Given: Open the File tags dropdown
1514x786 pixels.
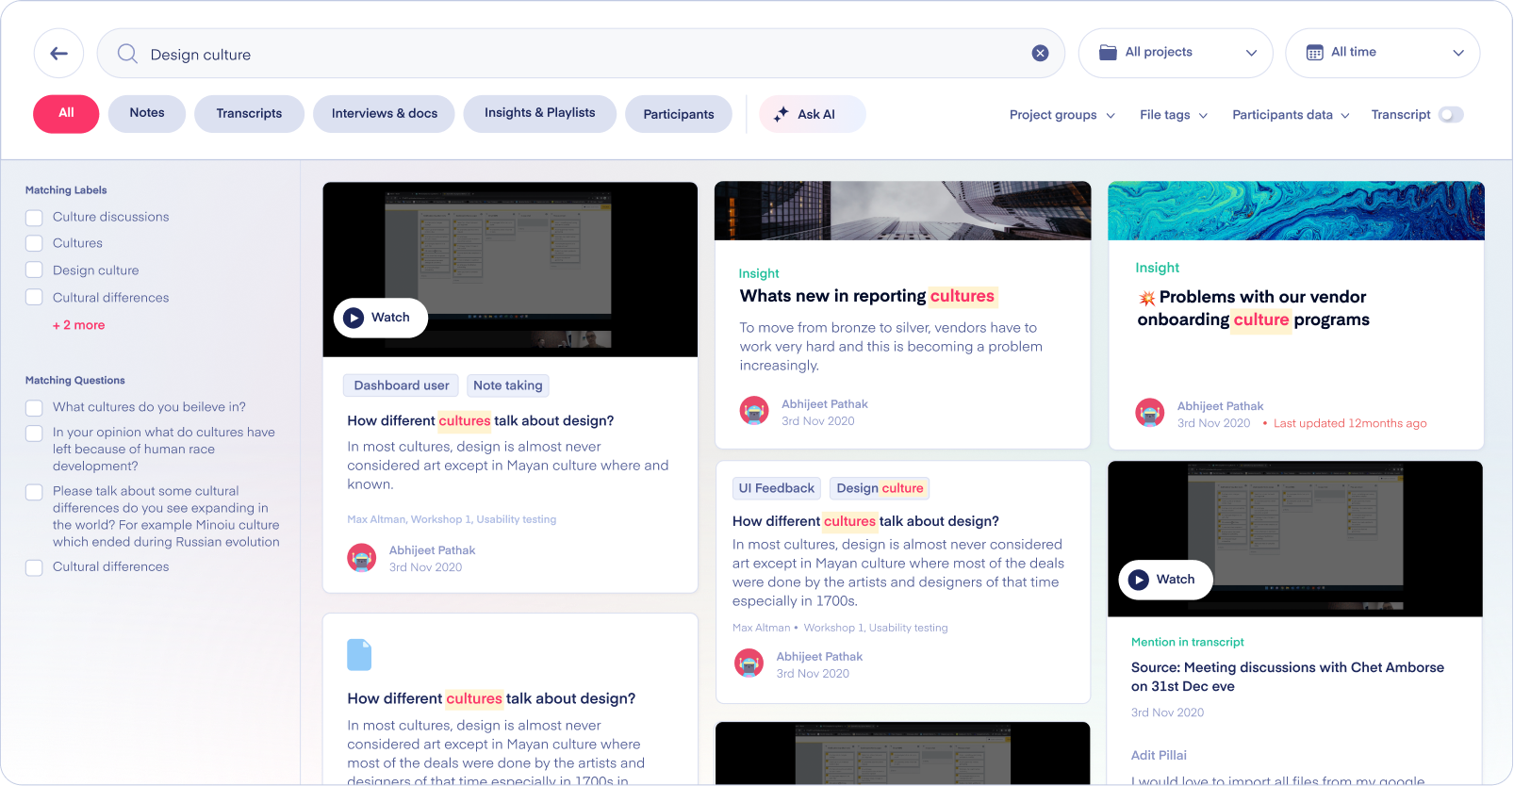Looking at the screenshot, I should coord(1173,115).
